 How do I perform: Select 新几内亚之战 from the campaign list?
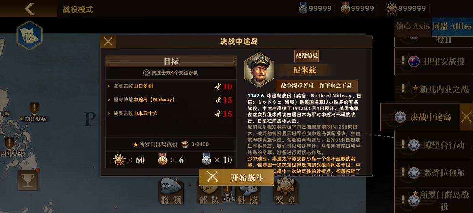(434, 89)
